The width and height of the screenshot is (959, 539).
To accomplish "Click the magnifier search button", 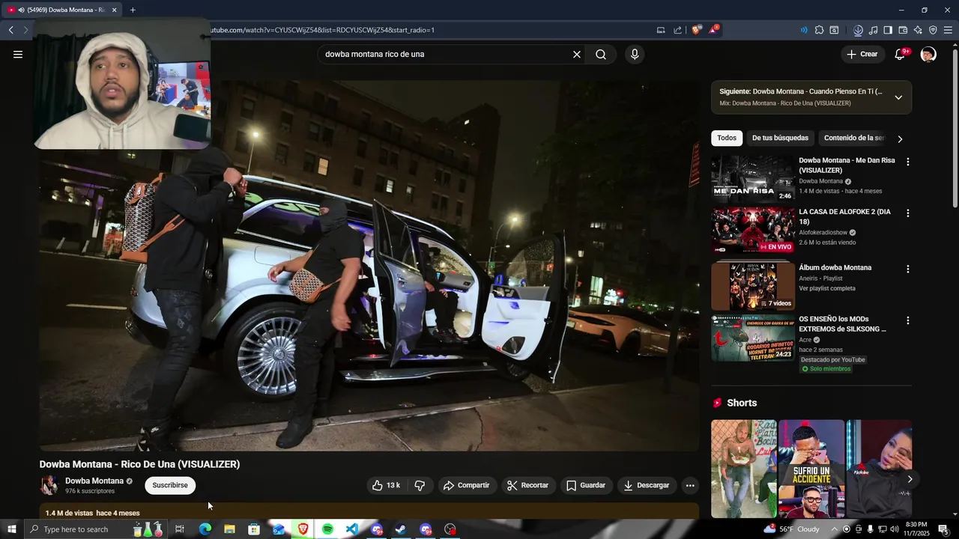I will 601,54.
